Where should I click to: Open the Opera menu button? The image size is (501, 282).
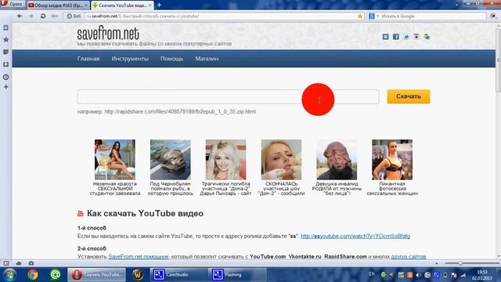click(13, 4)
